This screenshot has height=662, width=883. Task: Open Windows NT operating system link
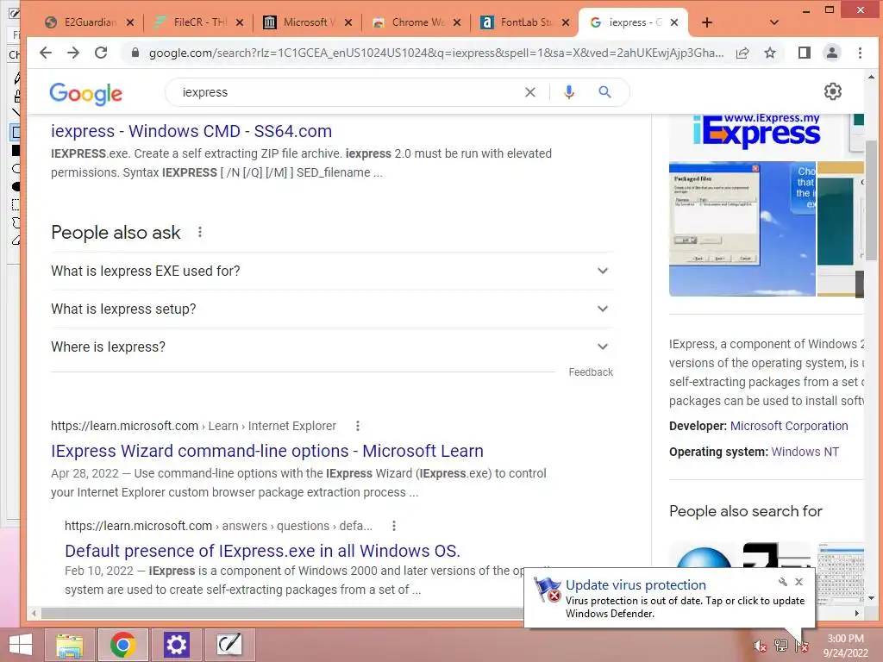pyautogui.click(x=805, y=452)
